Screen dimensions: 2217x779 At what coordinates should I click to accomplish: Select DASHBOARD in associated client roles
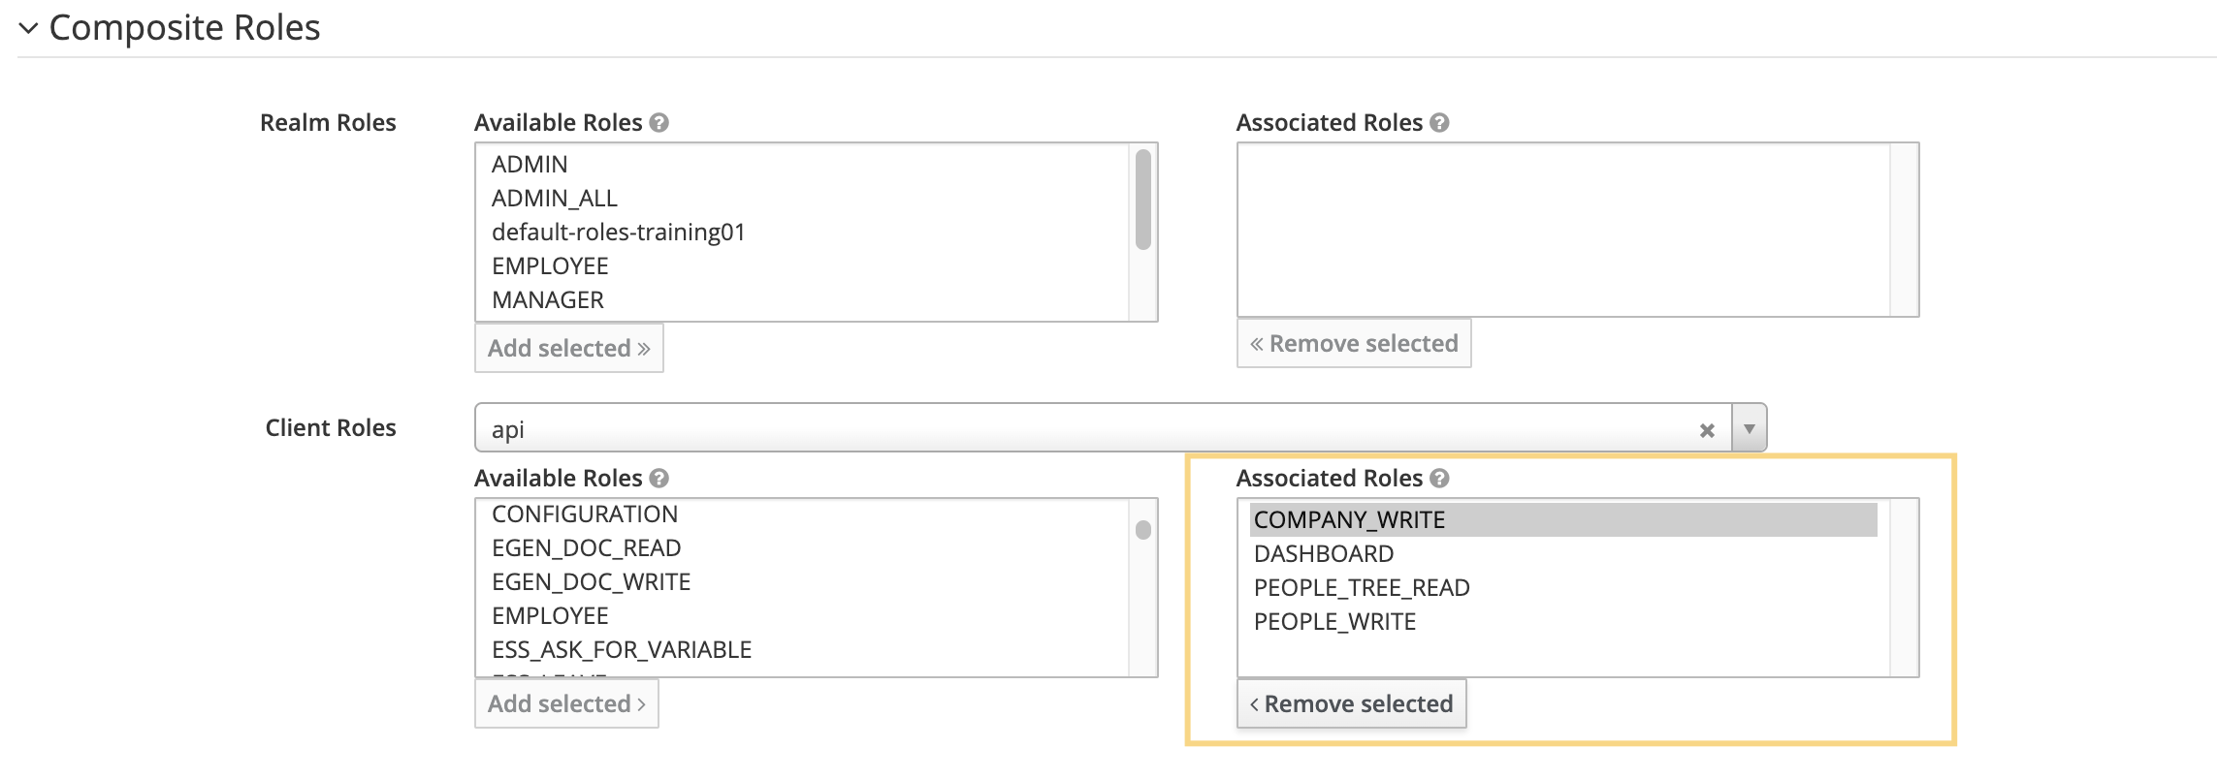point(1324,554)
